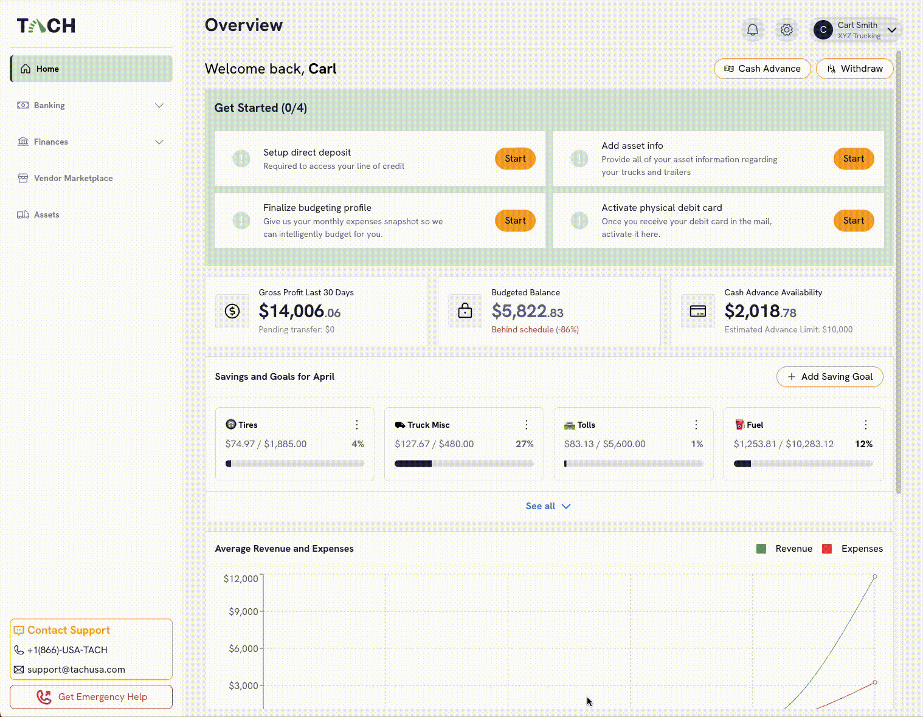The height and width of the screenshot is (717, 923).
Task: Click the Truck Misc truck icon
Action: pos(400,425)
